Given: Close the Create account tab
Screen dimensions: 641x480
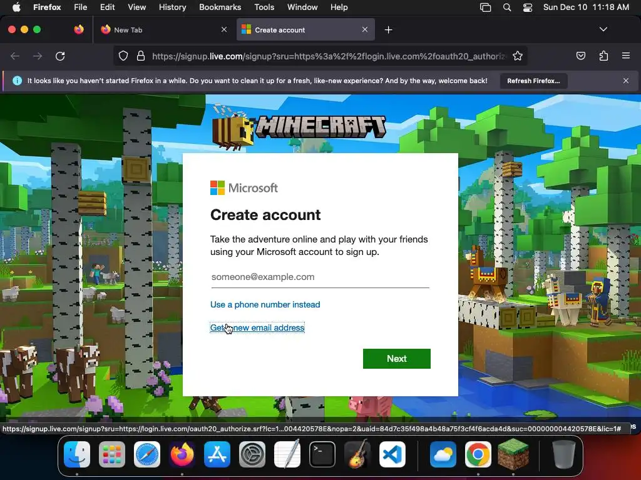Looking at the screenshot, I should [365, 29].
